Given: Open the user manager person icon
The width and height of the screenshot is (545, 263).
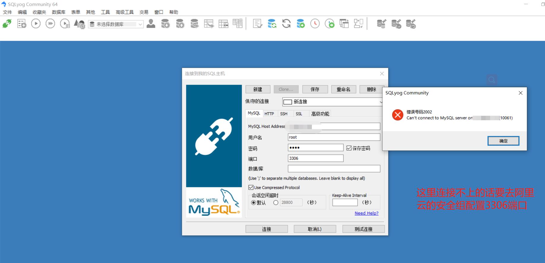Looking at the screenshot, I should (151, 24).
